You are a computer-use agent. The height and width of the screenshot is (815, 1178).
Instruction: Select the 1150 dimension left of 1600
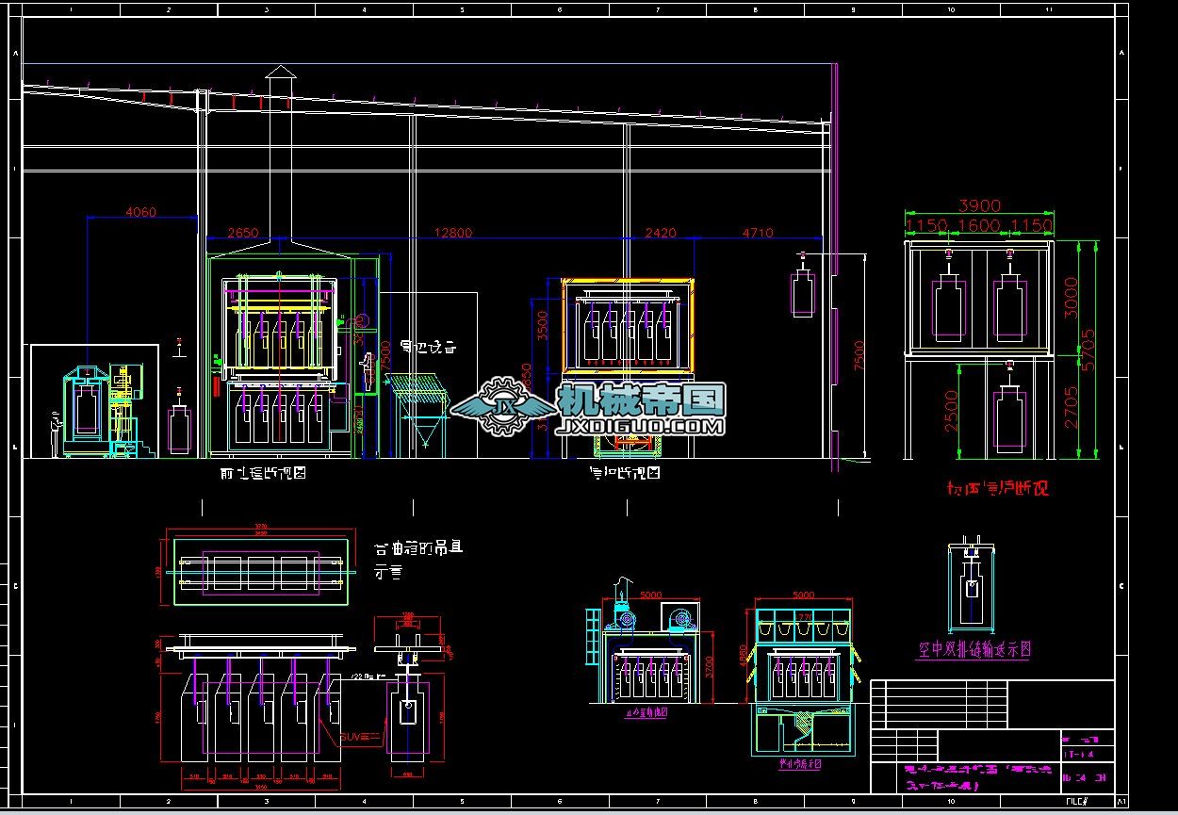pos(926,226)
